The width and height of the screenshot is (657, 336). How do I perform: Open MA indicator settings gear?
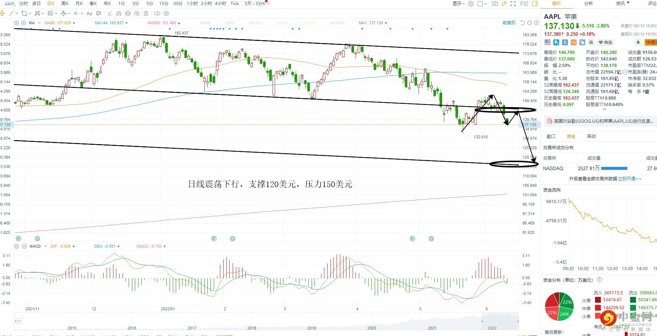16,23
